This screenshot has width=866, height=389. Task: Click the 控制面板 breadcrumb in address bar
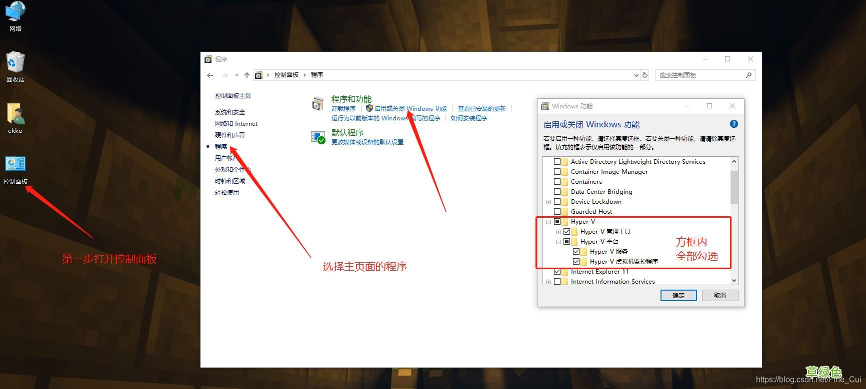point(286,75)
